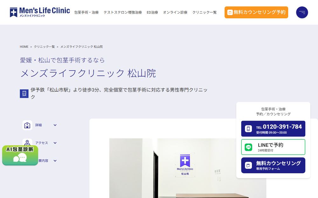Image resolution: width=318 pixels, height=198 pixels.
Task: Click the clipboard icon in the 無料カウンセリング button
Action: (x=248, y=165)
